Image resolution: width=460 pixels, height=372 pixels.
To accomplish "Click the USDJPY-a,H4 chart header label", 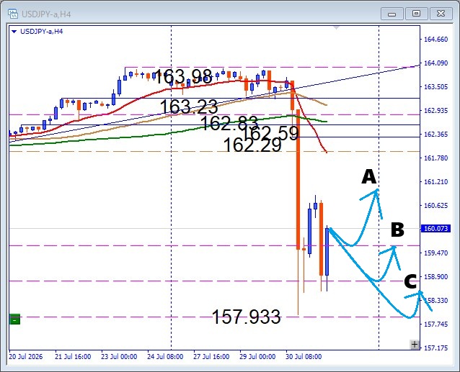I will [41, 32].
